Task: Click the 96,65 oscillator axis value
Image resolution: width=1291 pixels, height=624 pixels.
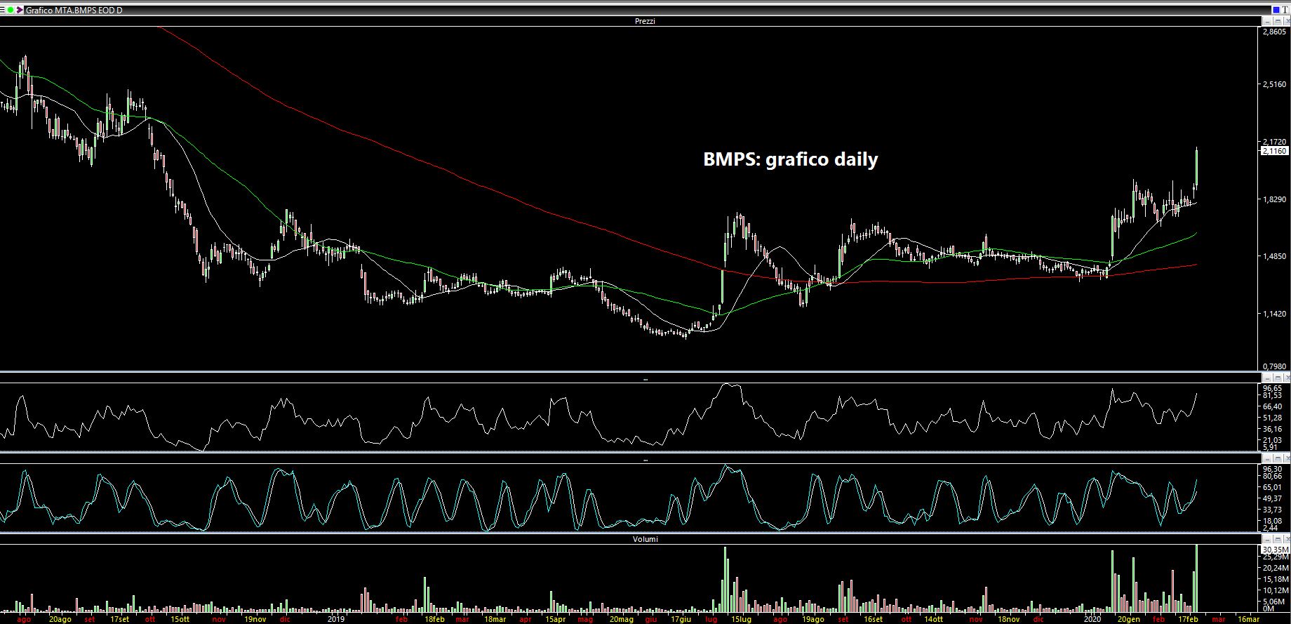Action: (1272, 388)
